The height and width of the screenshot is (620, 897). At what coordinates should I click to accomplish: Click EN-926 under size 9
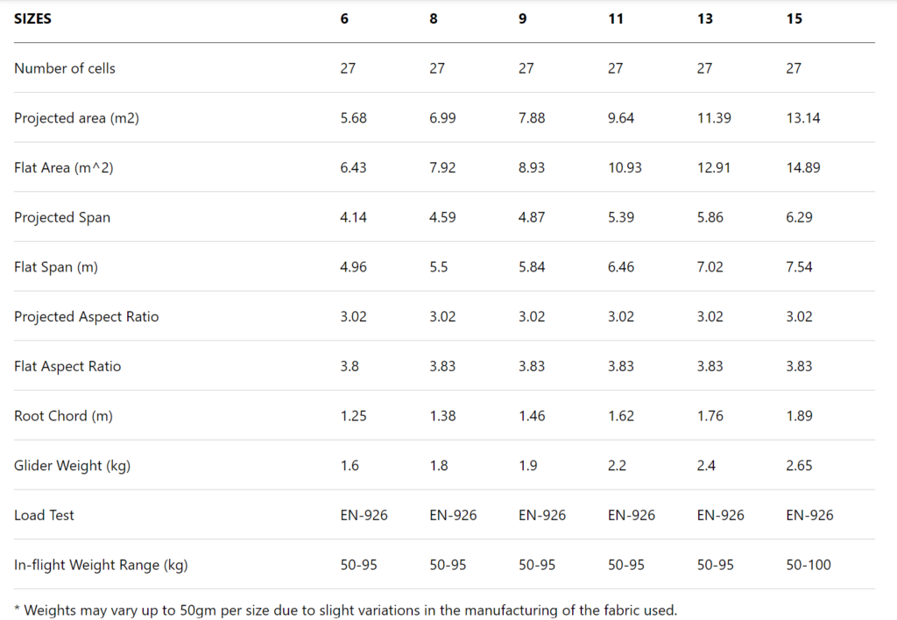tap(541, 515)
